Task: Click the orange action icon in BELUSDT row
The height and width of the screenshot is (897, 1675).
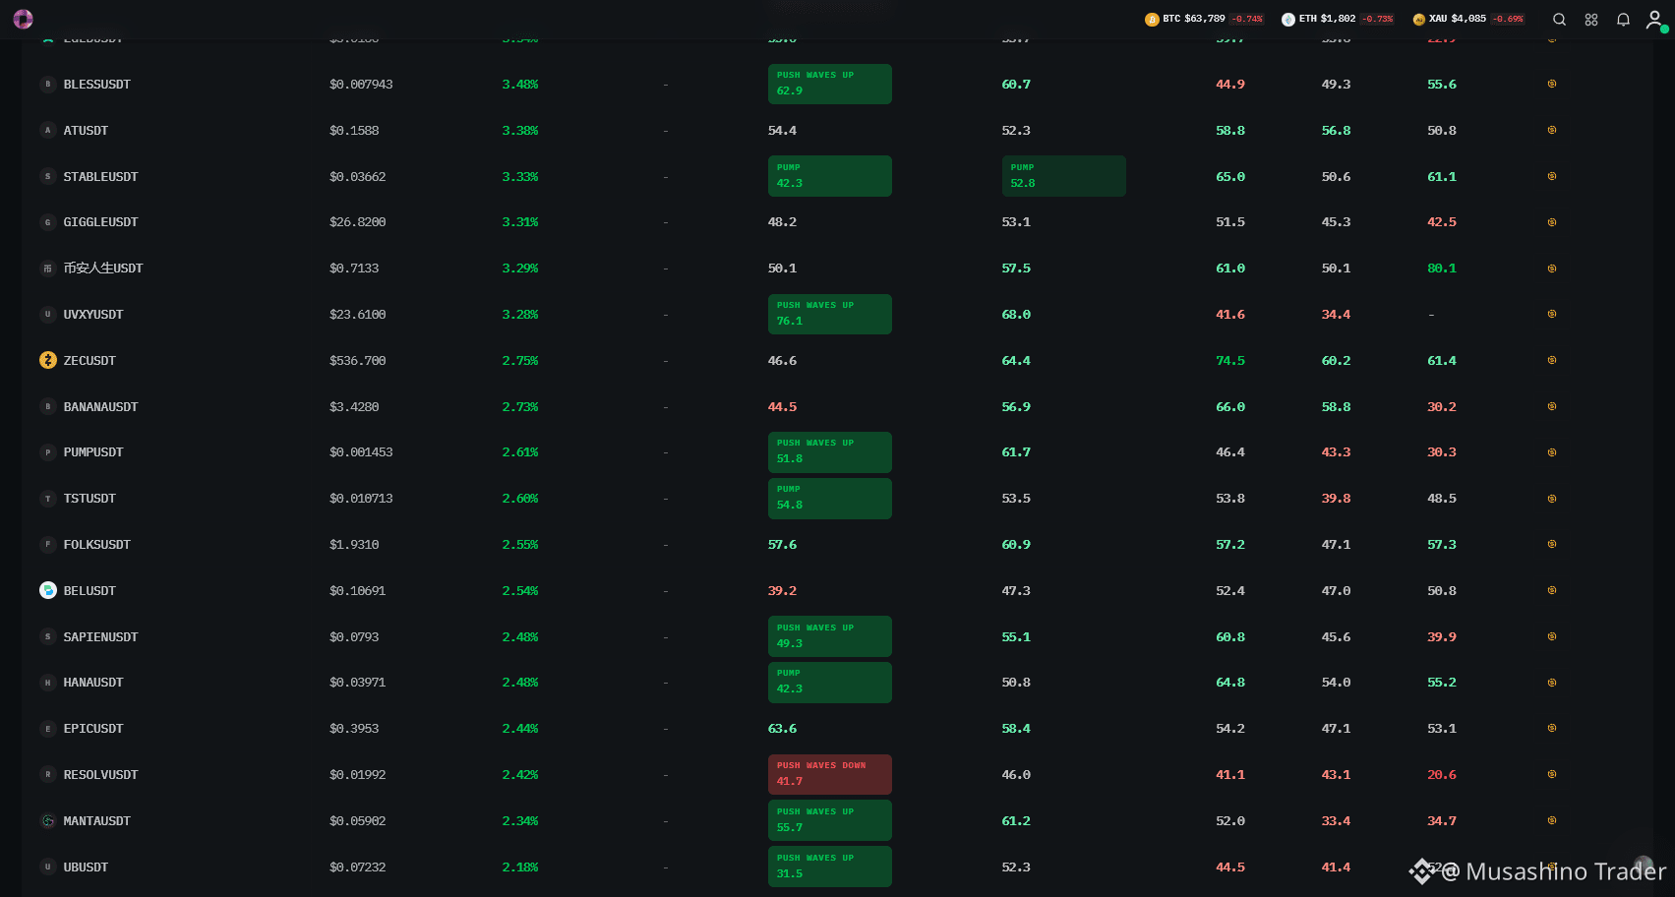Action: point(1552,590)
